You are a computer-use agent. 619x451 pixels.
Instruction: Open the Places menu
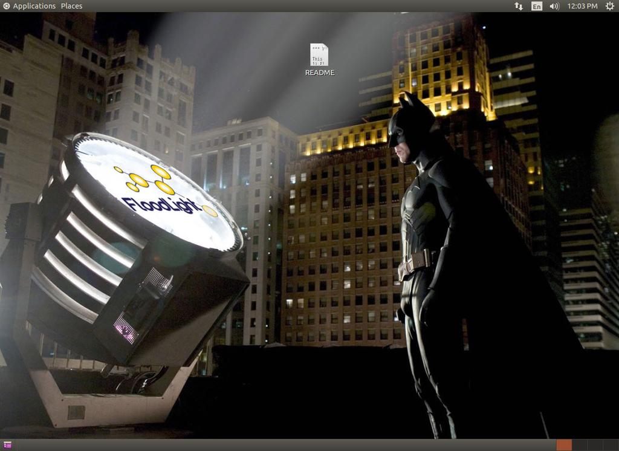pyautogui.click(x=71, y=6)
